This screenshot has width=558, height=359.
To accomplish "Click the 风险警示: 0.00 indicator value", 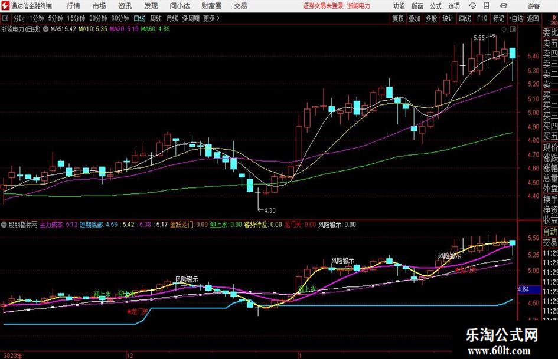I will click(x=337, y=225).
